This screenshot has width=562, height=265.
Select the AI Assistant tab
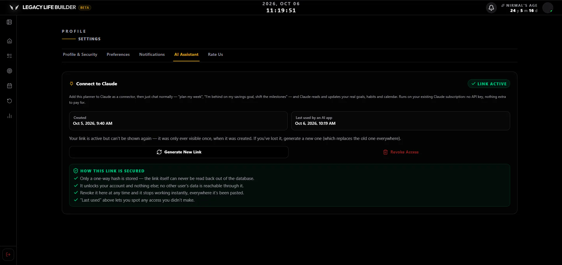(x=186, y=55)
